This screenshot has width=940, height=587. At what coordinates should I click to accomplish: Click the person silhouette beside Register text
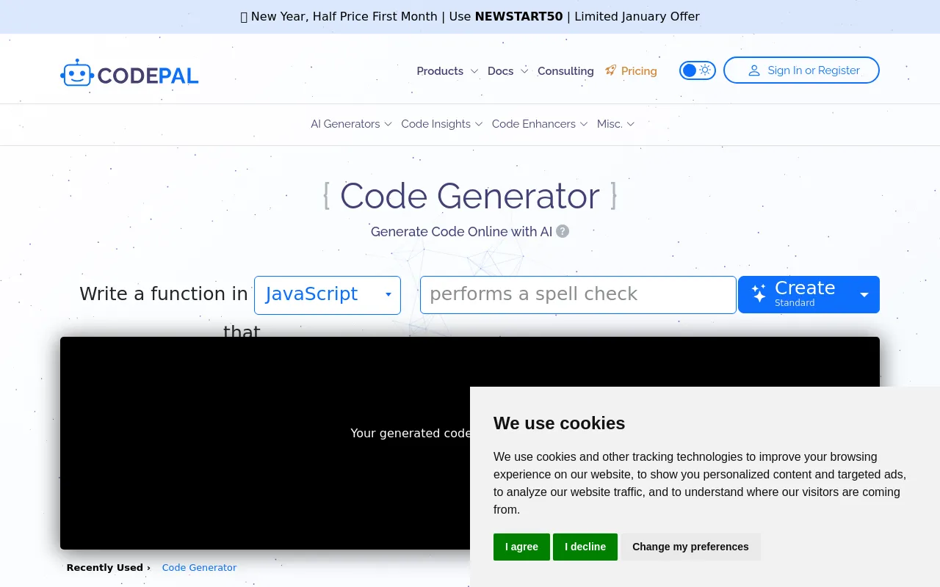pos(753,70)
